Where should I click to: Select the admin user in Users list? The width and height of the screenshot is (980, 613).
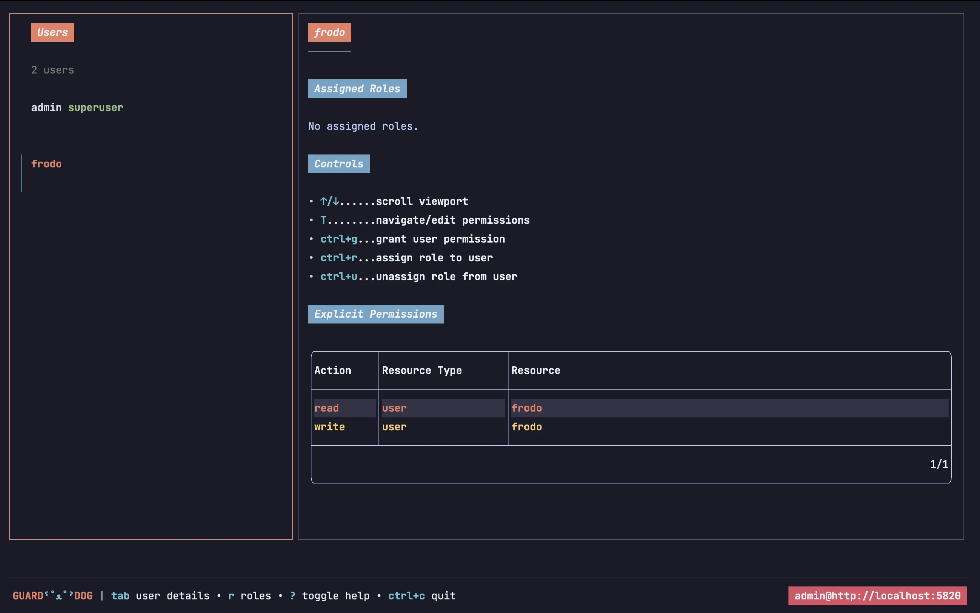[46, 108]
